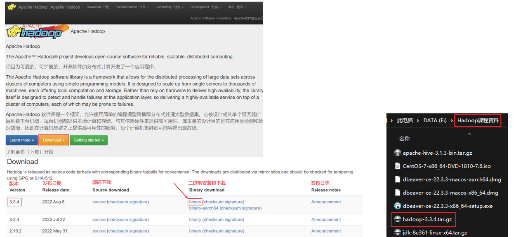The width and height of the screenshot is (530, 237).
Task: Open the binary checksum link for version 2.10.2
Action: pos(214,231)
